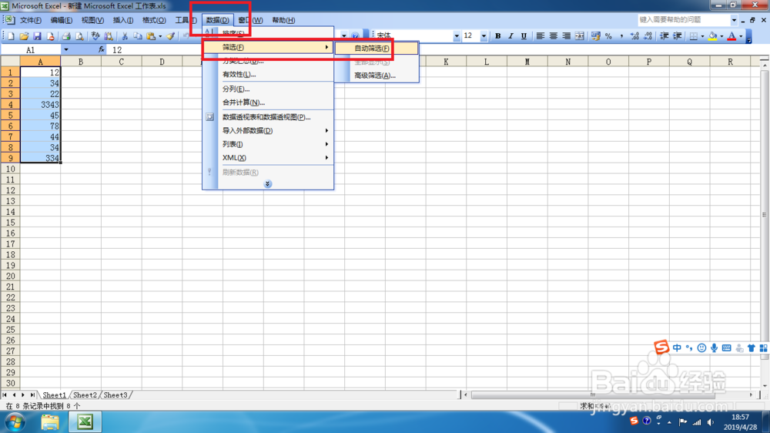
Task: Choose 高级筛选(A)... in the submenu
Action: pyautogui.click(x=377, y=76)
